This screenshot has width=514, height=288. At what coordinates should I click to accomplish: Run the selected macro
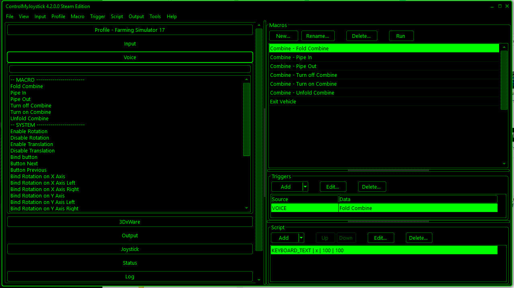(401, 36)
